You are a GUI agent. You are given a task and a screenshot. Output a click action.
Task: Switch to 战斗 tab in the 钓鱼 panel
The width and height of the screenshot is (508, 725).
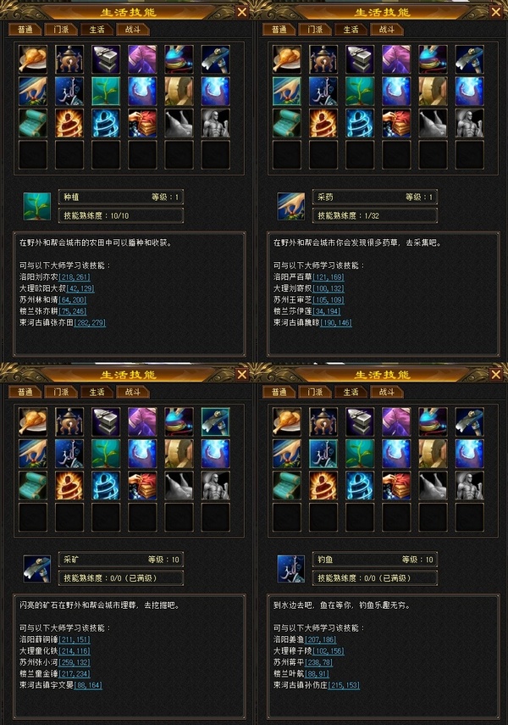click(387, 392)
